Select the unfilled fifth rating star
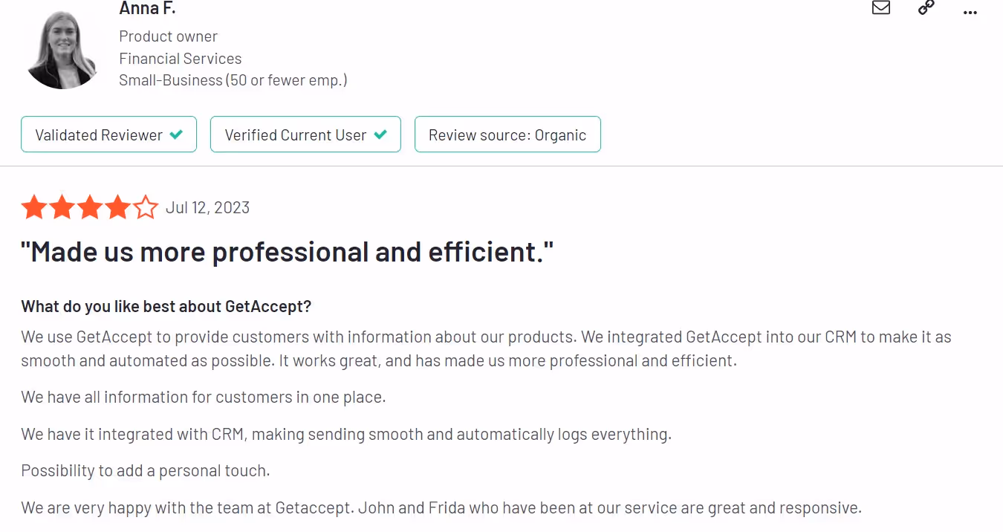 [146, 207]
